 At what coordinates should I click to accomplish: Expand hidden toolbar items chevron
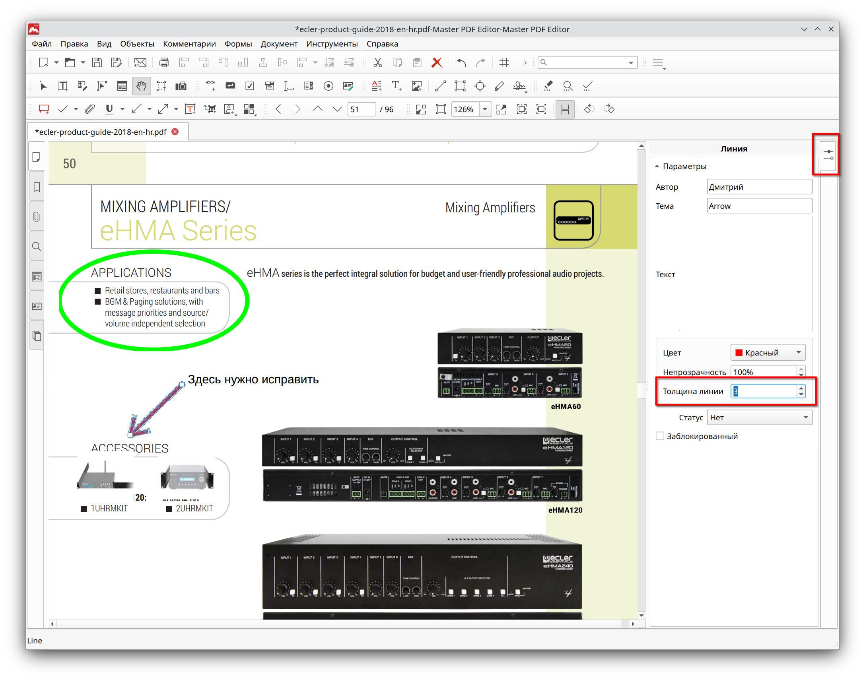(525, 62)
